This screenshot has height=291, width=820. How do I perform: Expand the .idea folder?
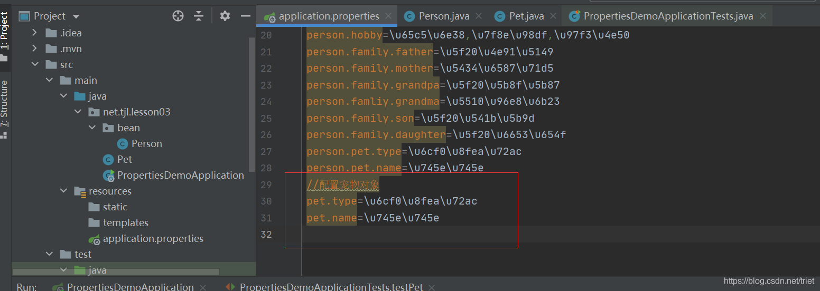35,33
